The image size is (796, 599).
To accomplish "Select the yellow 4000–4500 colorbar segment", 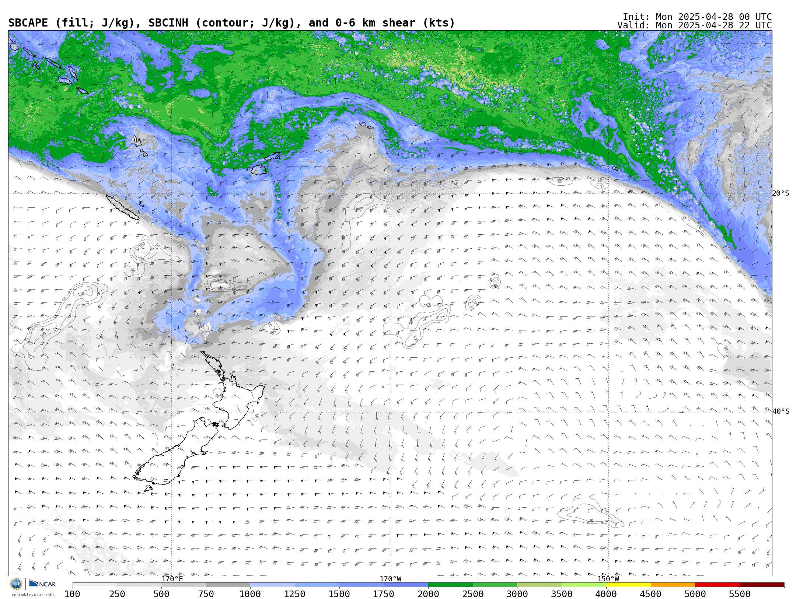I will [628, 585].
